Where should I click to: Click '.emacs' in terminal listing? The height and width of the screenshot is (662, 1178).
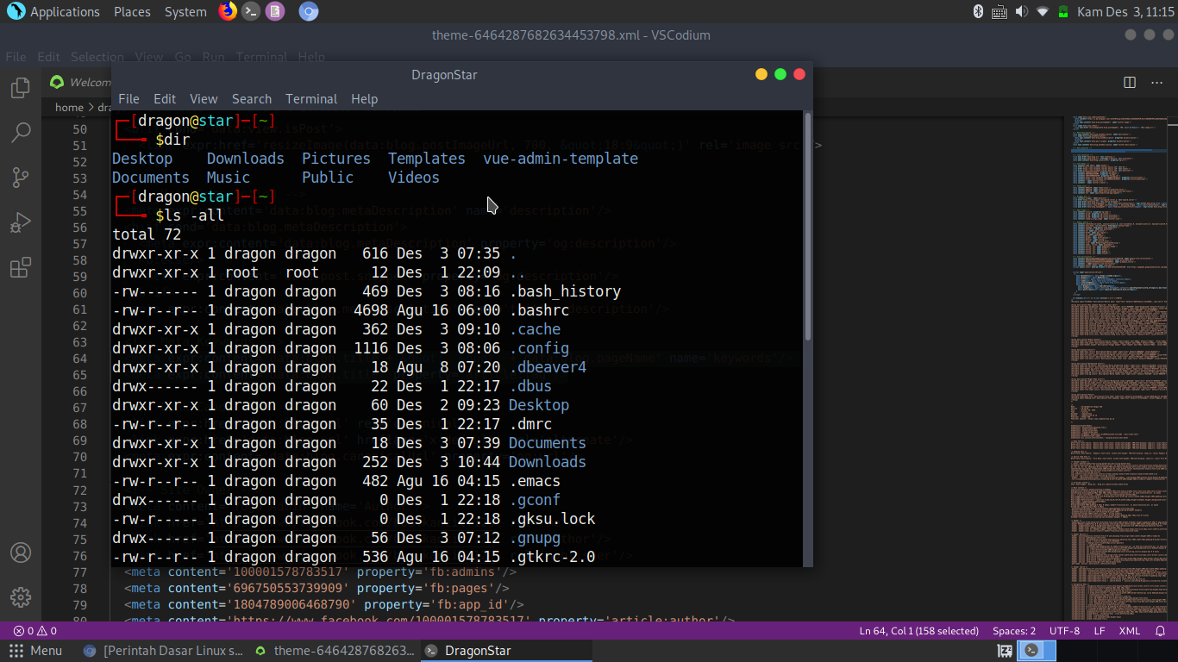[x=535, y=481]
